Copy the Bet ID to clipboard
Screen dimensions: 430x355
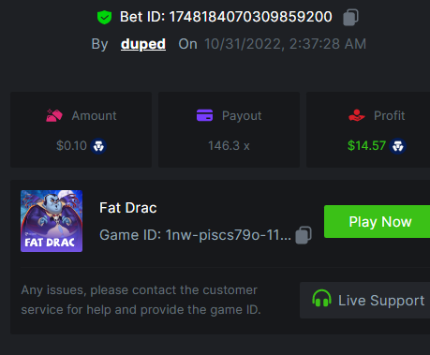pyautogui.click(x=350, y=17)
